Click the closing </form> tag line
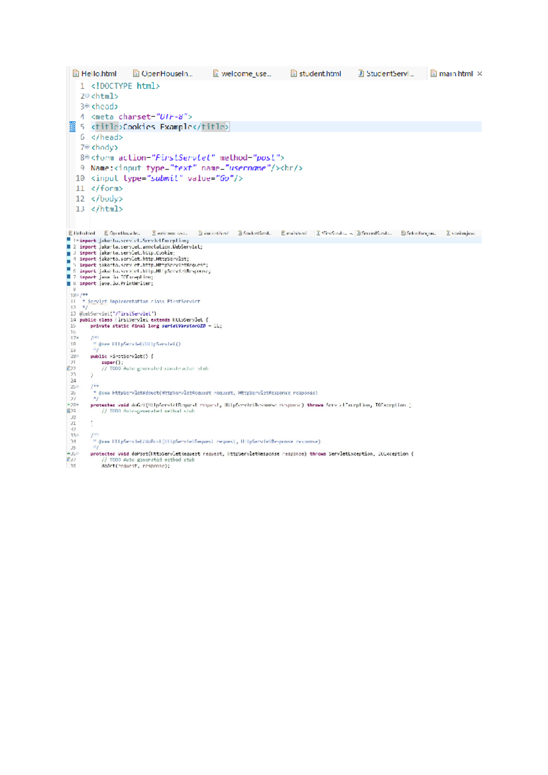Image resolution: width=548 pixels, height=775 pixels. coord(107,188)
